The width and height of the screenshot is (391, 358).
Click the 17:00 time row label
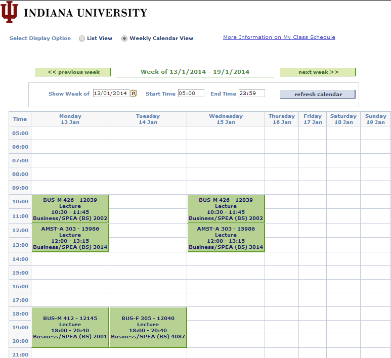[x=20, y=300]
